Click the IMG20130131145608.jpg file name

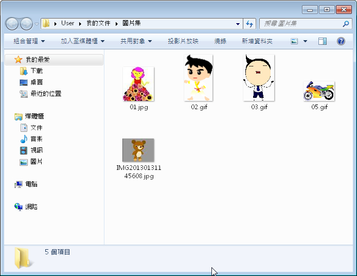(x=139, y=172)
